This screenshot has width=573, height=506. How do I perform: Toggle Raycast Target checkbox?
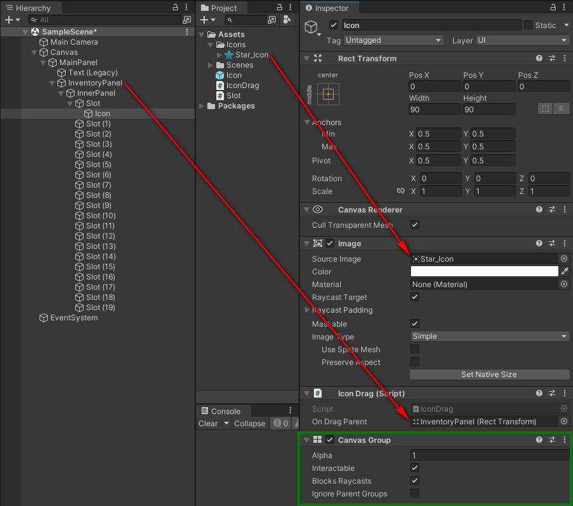click(x=414, y=297)
